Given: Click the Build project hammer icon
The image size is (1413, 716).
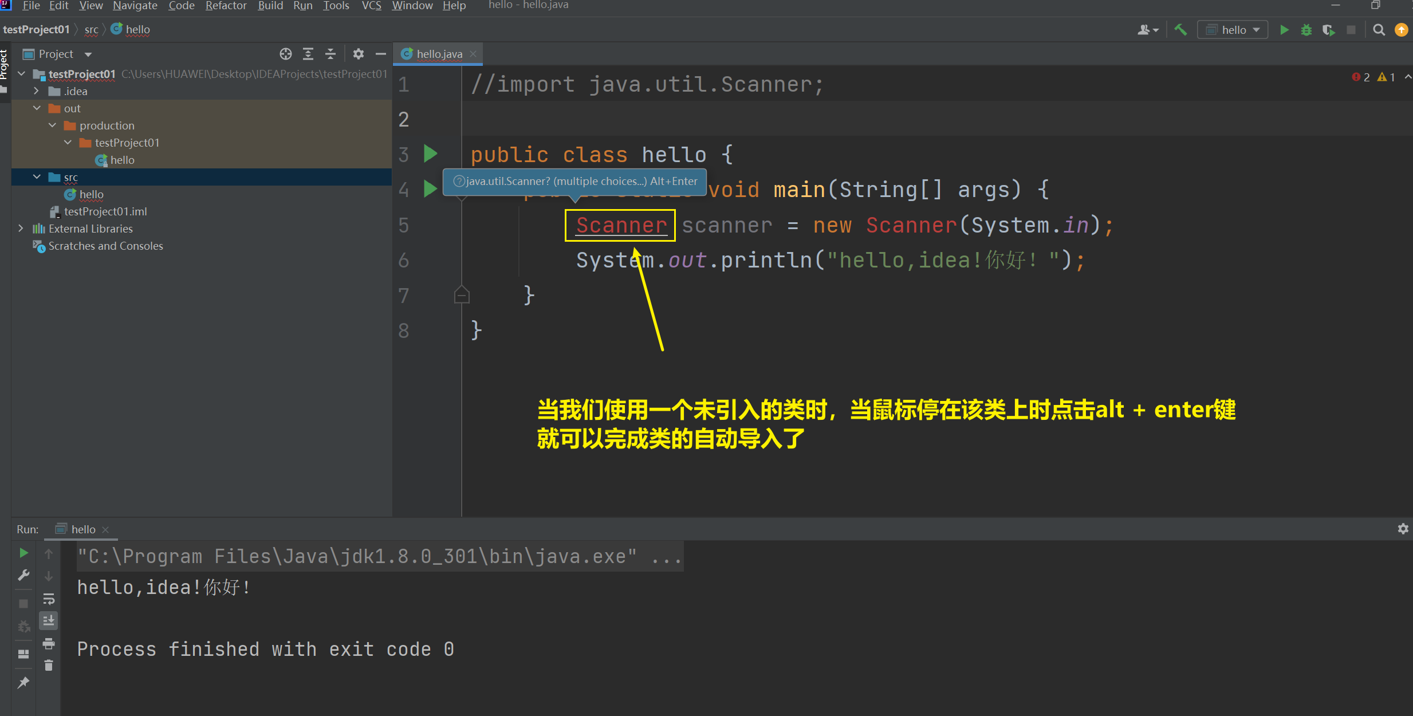Looking at the screenshot, I should point(1180,30).
